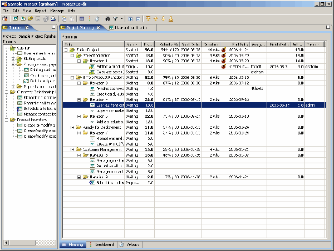
Task: Collapse the Public Project tree node
Action: pyautogui.click(x=66, y=50)
